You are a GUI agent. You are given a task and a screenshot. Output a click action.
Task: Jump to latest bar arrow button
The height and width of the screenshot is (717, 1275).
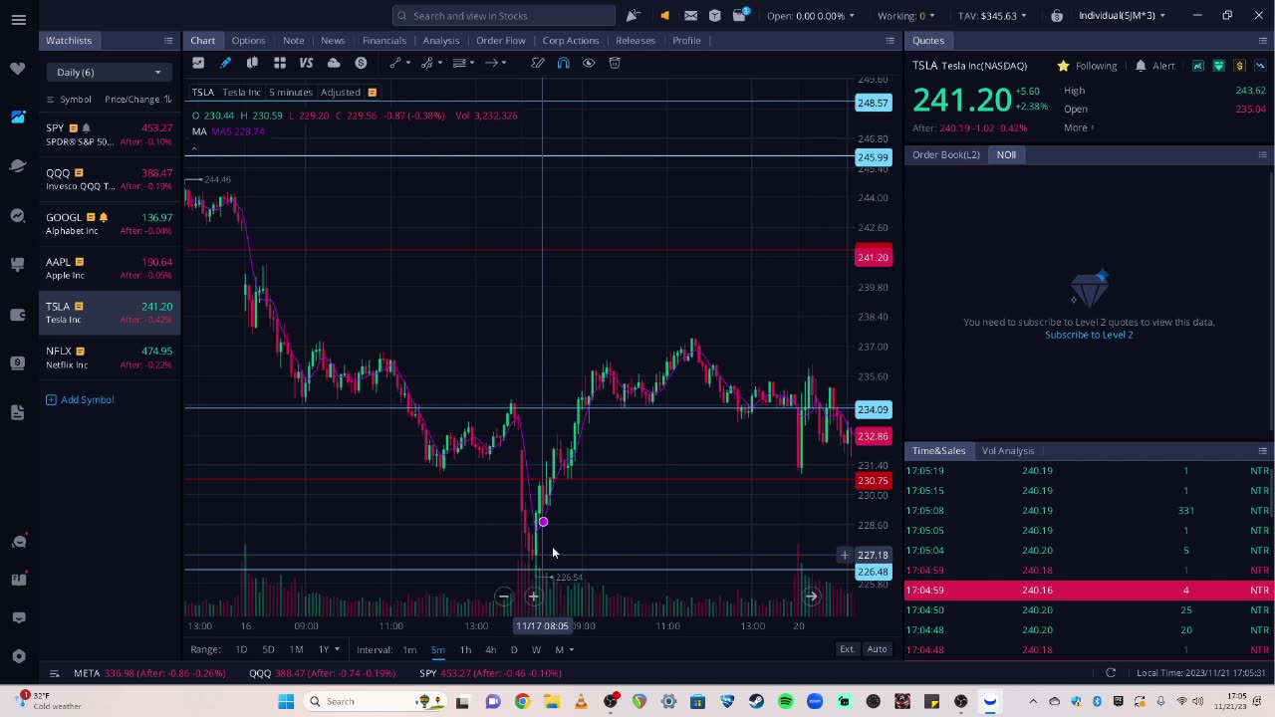(811, 597)
